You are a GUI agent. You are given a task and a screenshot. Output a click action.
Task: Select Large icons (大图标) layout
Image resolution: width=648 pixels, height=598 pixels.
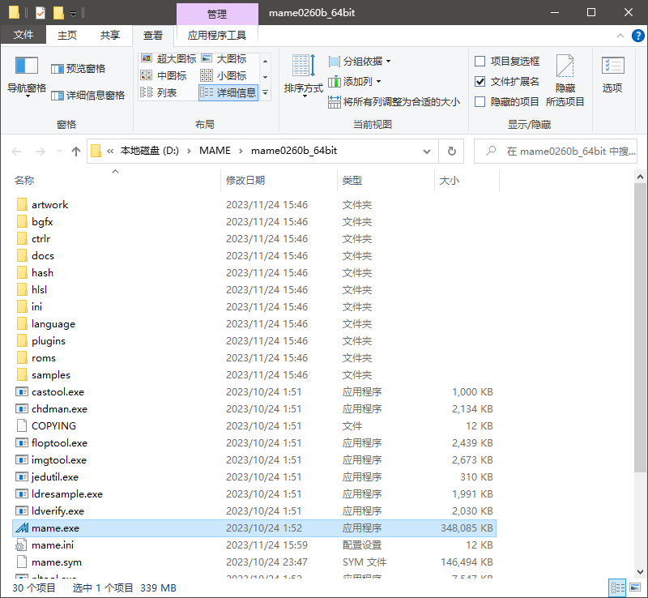click(224, 58)
